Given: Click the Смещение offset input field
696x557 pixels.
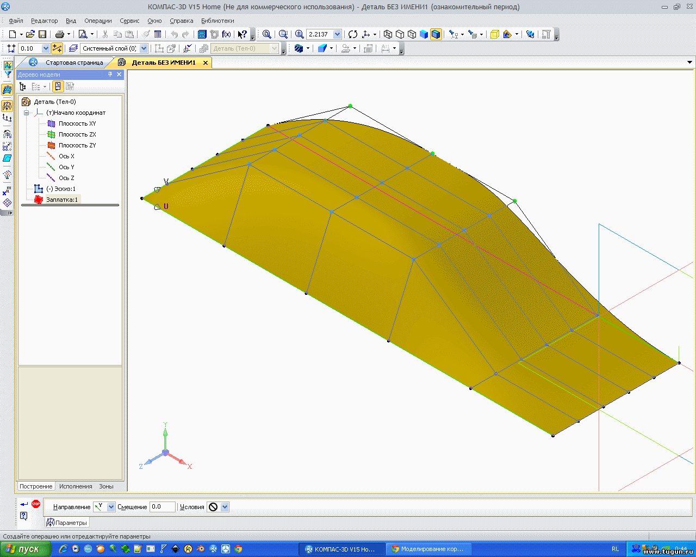Looking at the screenshot, I should [162, 507].
